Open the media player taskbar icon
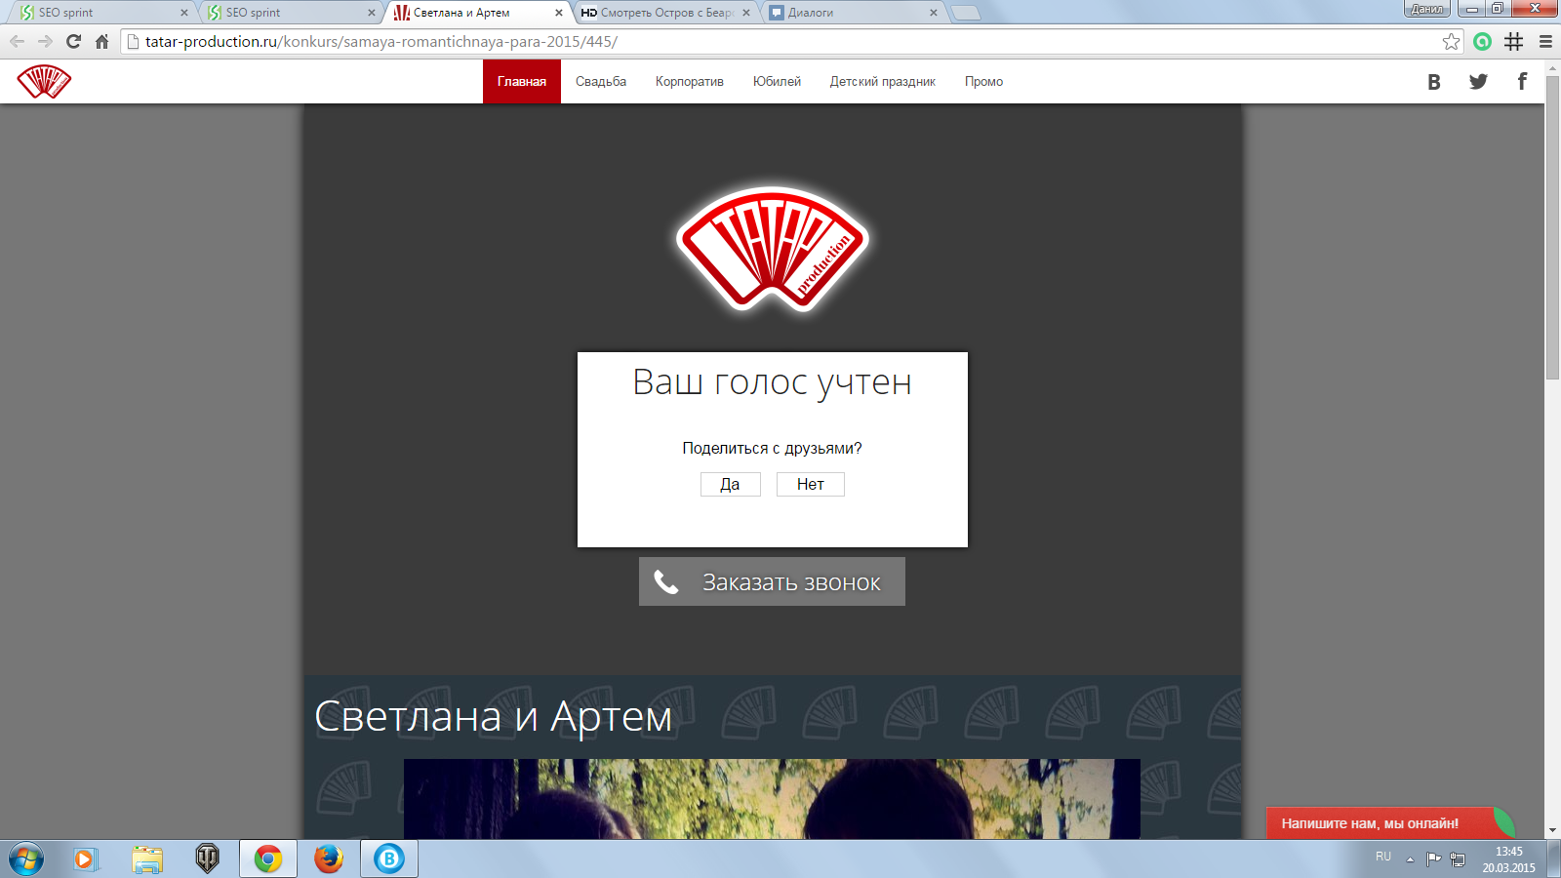 click(86, 858)
